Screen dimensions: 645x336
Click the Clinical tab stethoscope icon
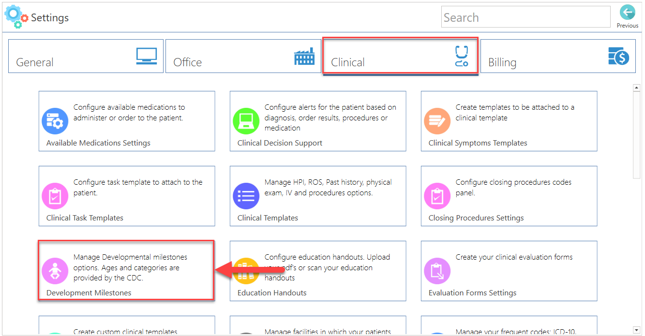coord(462,56)
